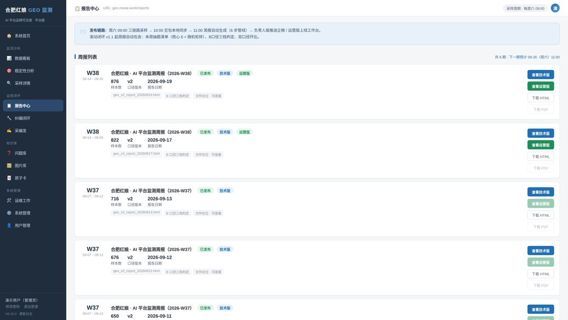Click 下载 HTML for the 2026-09-13 report
This screenshot has width=568, height=320.
[x=541, y=215]
